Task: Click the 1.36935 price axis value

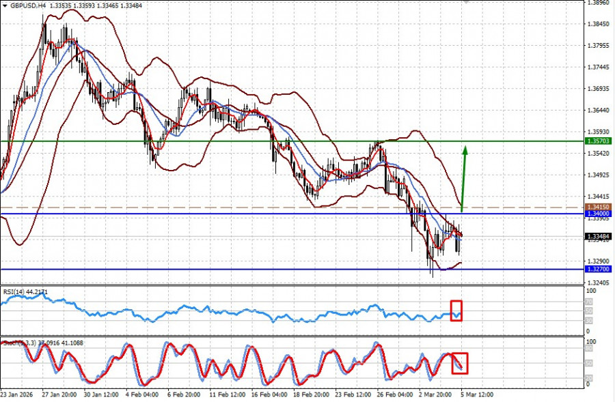Action: click(599, 89)
